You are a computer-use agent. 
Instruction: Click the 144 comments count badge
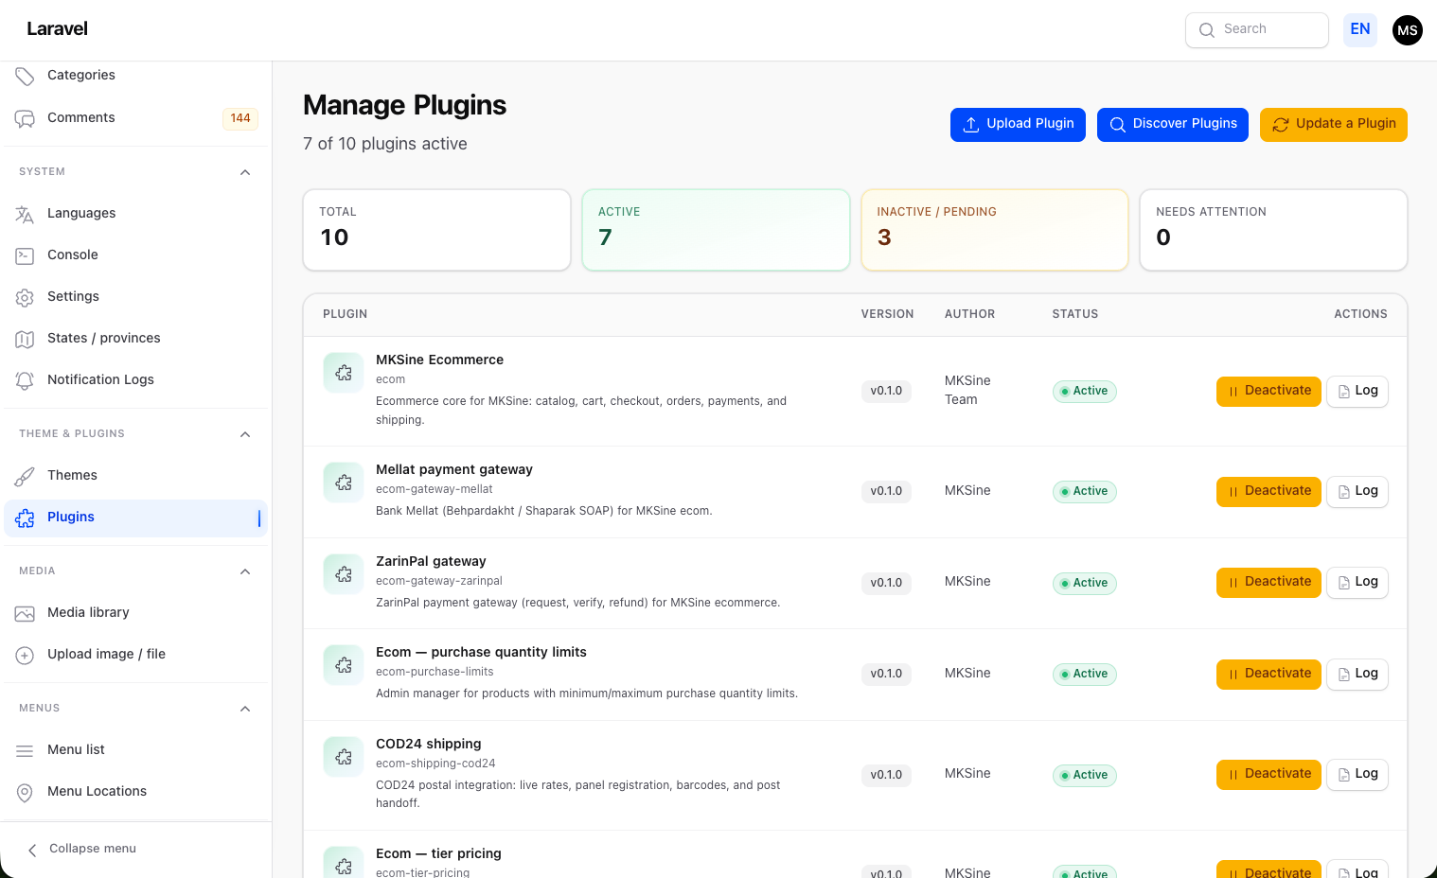240,118
